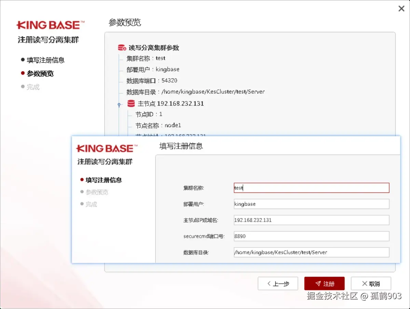Image resolution: width=410 pixels, height=309 pixels.
Task: Click the 注册 button to register
Action: (x=324, y=284)
